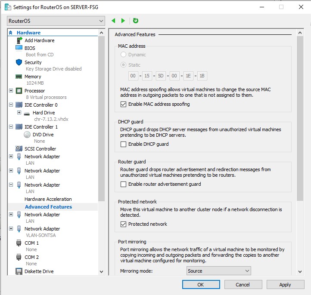The image size is (311, 295).
Task: Select Advanced Features in the tree
Action: 48,207
